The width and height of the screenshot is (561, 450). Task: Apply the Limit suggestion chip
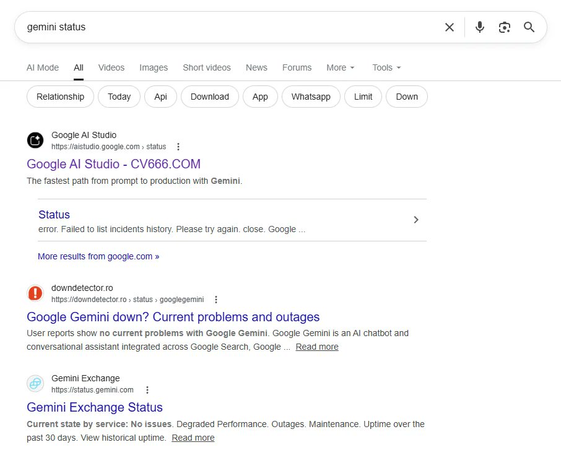[363, 97]
